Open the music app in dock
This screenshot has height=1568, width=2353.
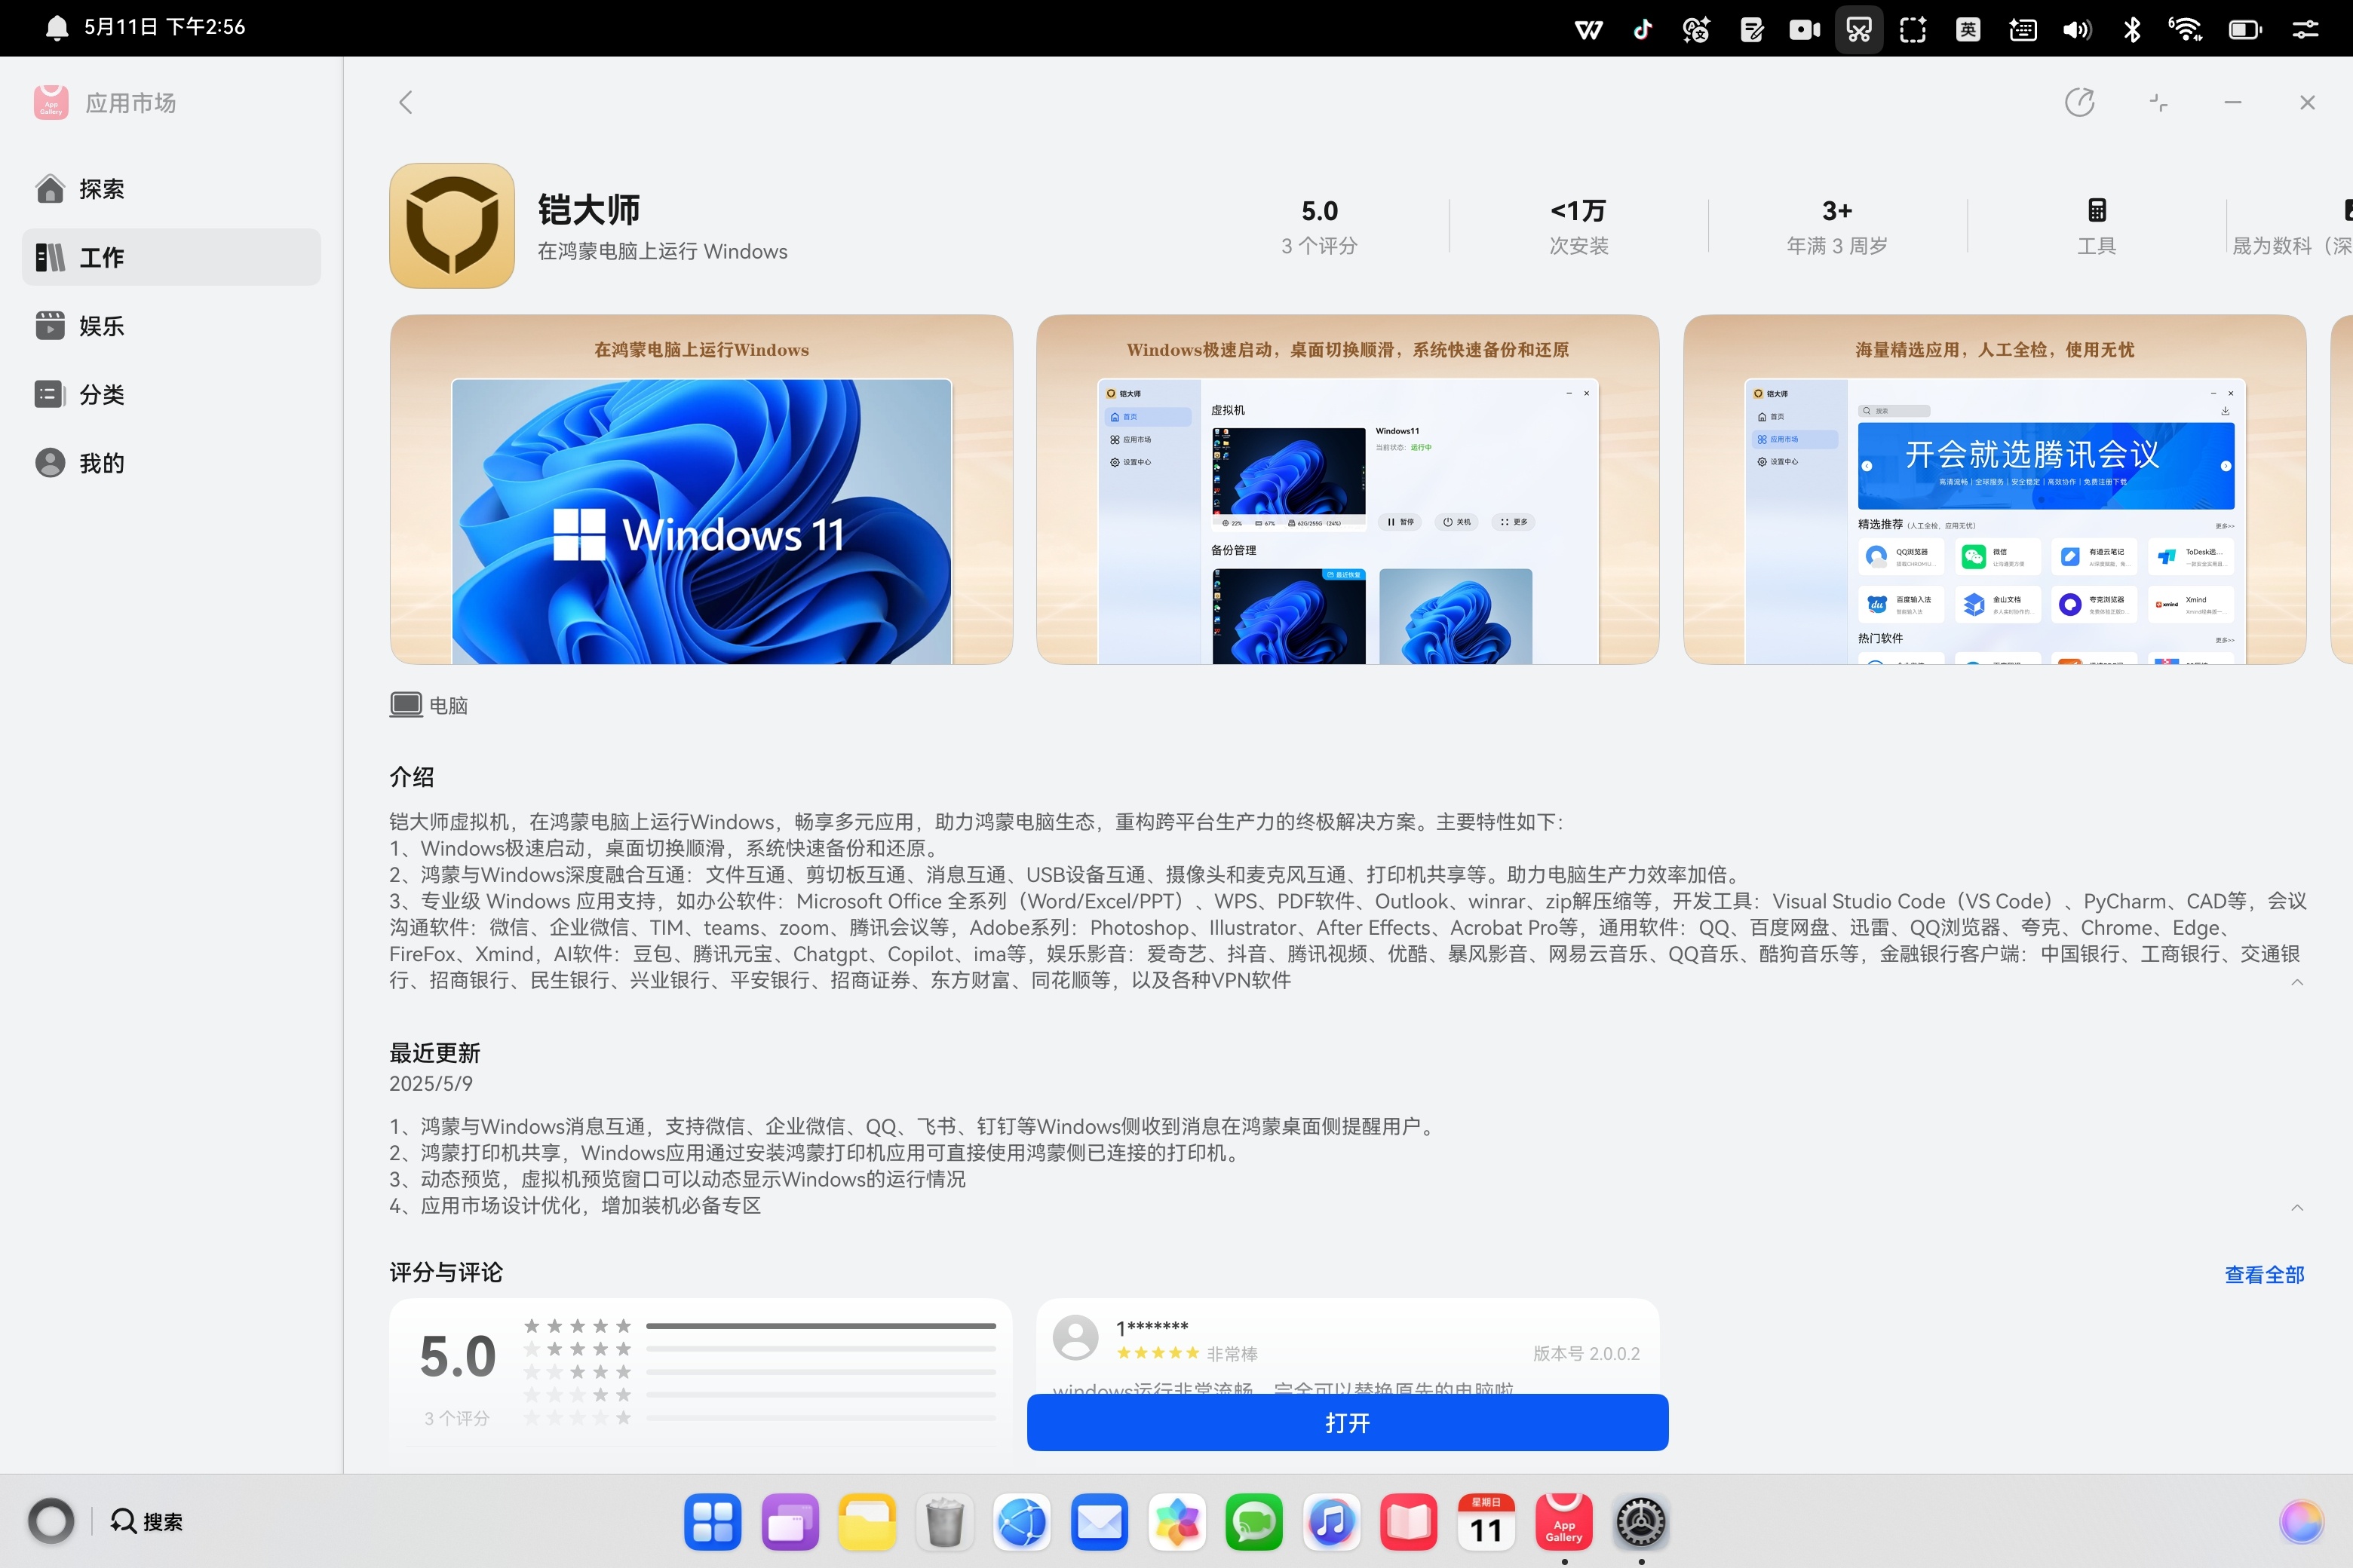tap(1330, 1522)
